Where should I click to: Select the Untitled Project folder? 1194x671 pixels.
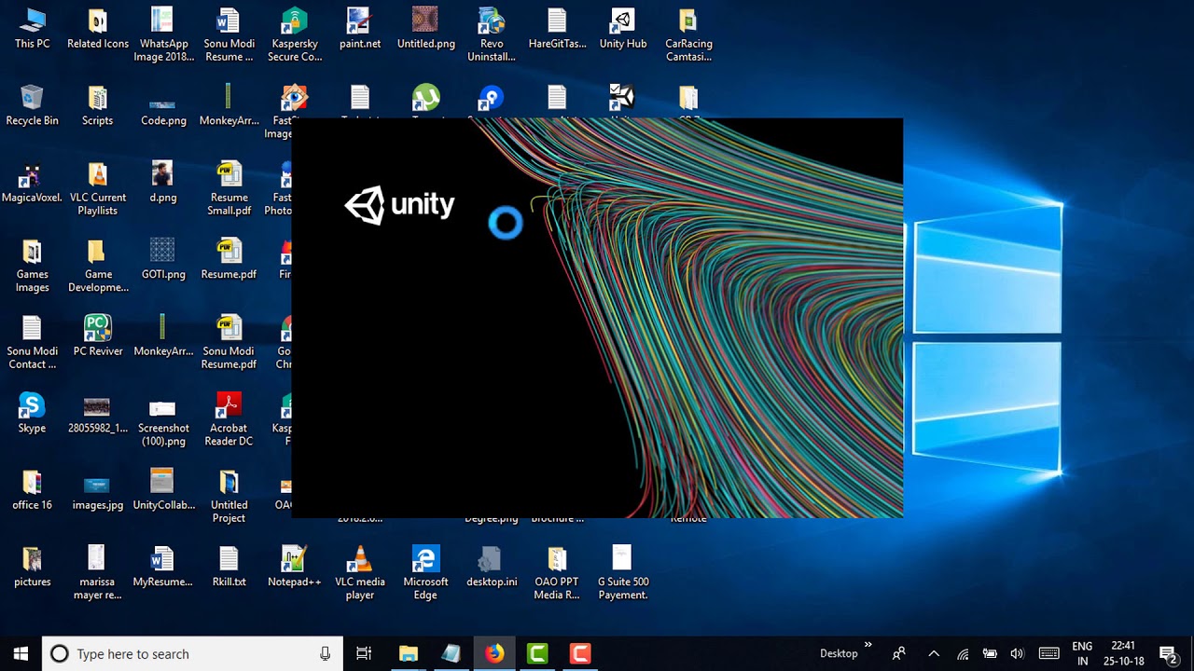tap(229, 497)
